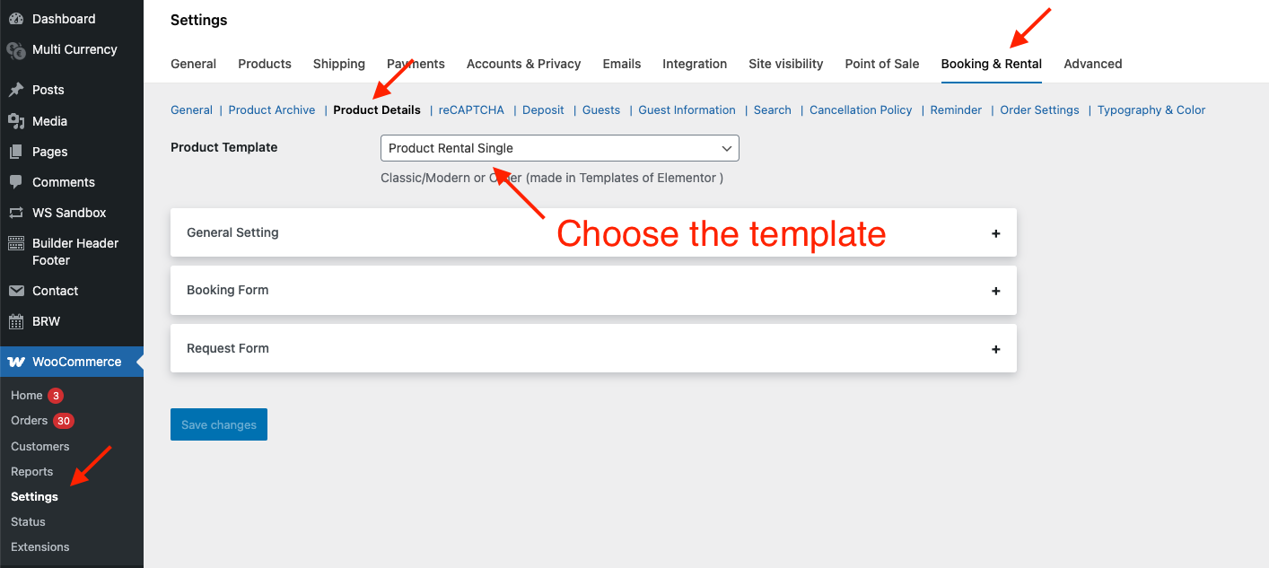Screen dimensions: 1269x568
Task: Go to Typography & Color link
Action: tap(1151, 110)
